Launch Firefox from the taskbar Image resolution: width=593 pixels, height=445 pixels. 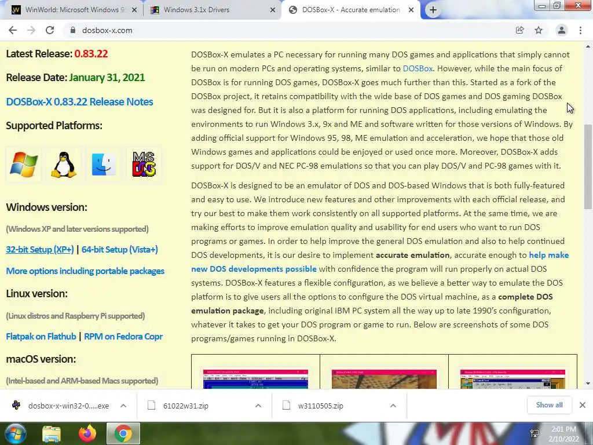(87, 433)
